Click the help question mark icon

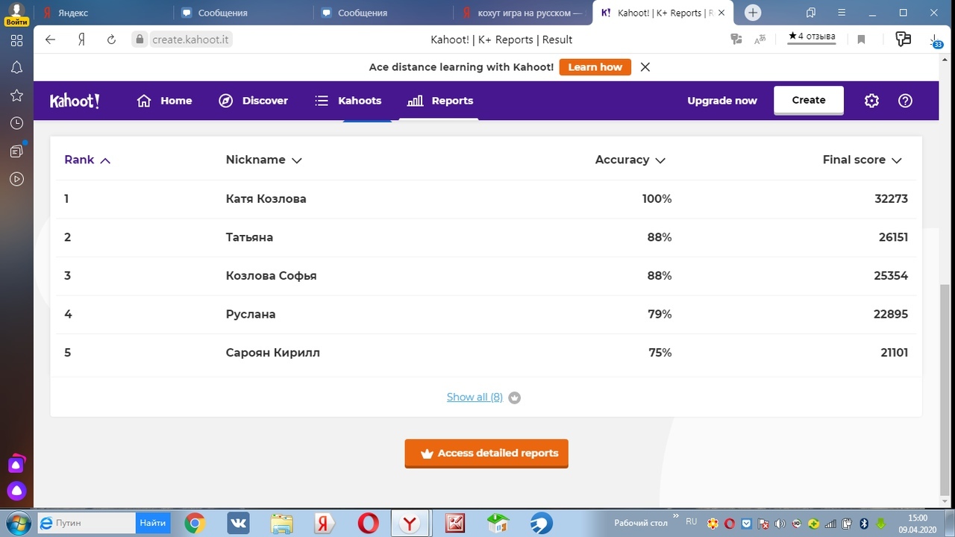(x=905, y=101)
